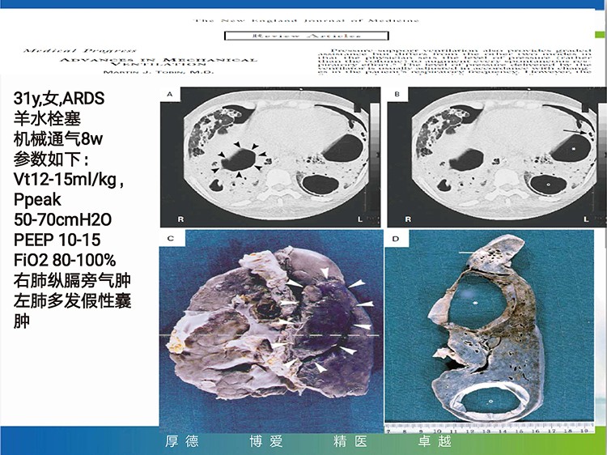Click the footer motto '厚德'
Screen dimensions: 607x455
[182, 441]
